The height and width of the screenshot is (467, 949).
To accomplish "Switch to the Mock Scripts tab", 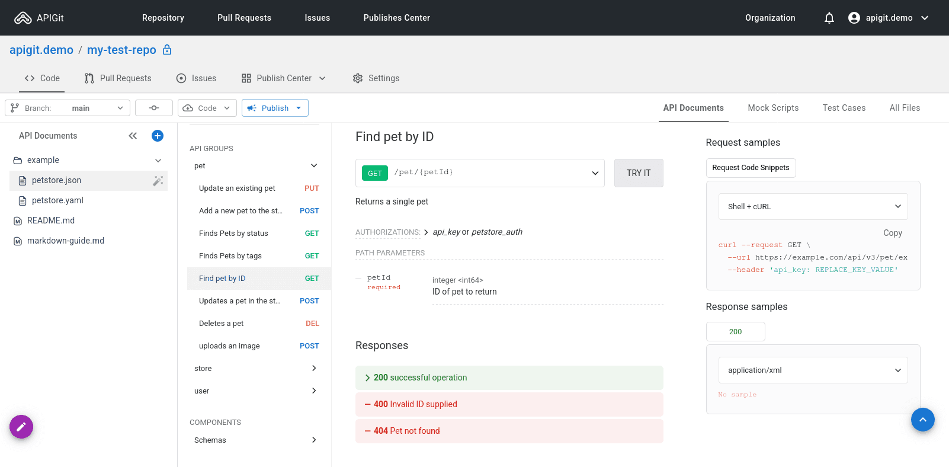I will coord(773,108).
